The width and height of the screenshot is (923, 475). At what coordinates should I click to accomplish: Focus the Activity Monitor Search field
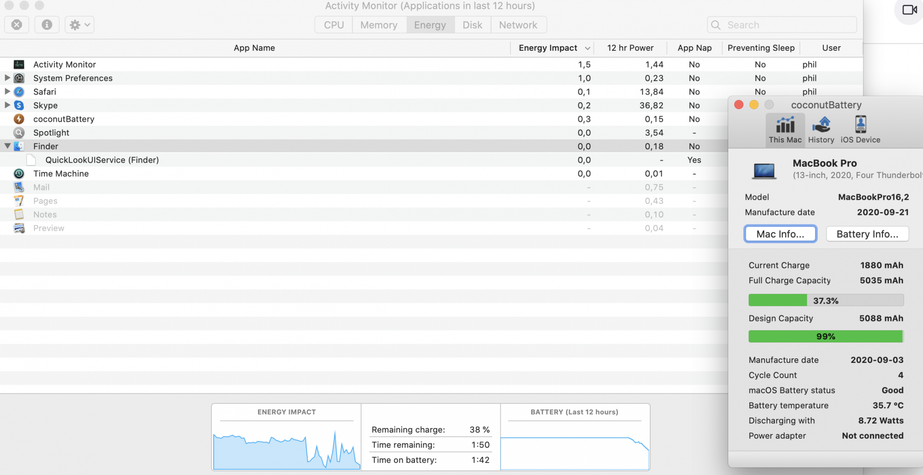point(782,25)
